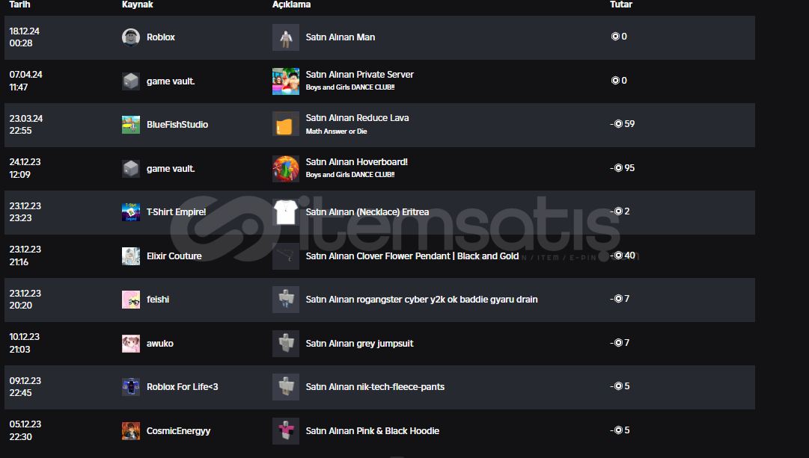Image resolution: width=809 pixels, height=458 pixels.
Task: Open awuko's avatar icon
Action: (130, 344)
